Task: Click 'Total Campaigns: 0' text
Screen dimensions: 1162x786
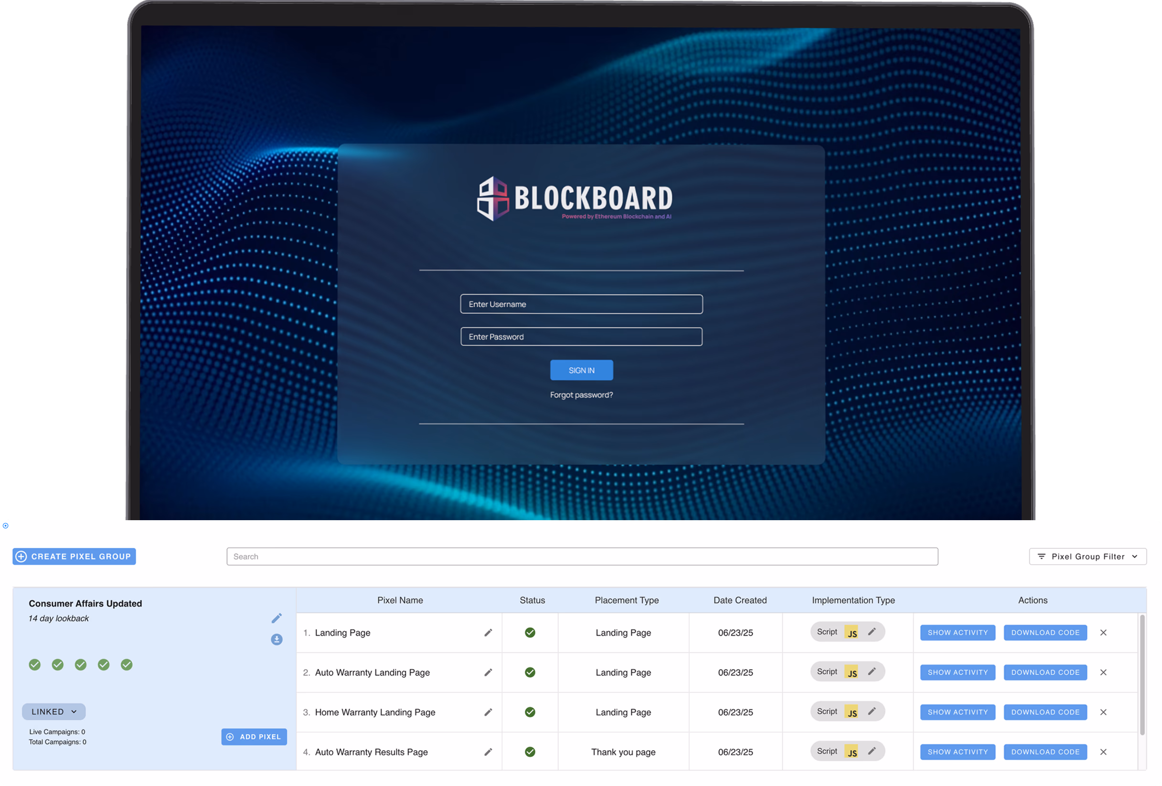Action: pos(57,742)
